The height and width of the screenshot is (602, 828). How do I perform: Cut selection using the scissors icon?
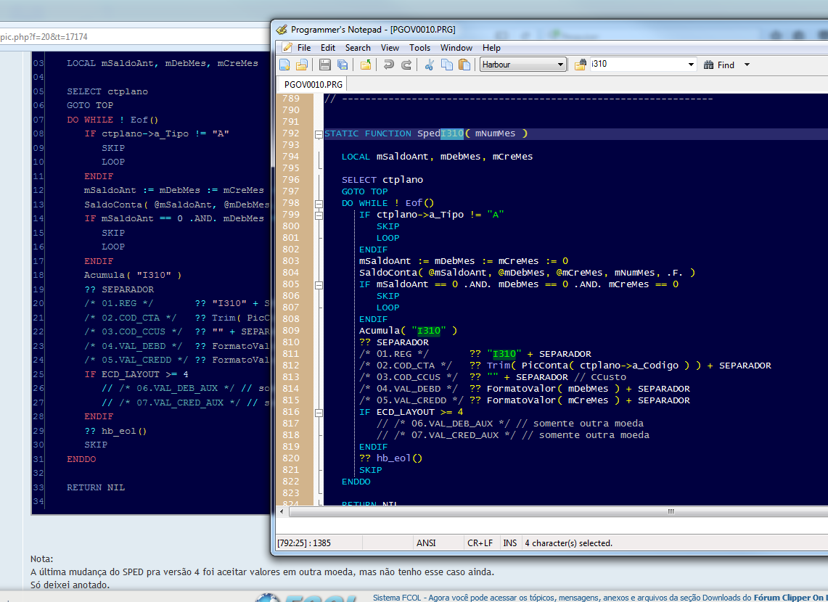click(429, 65)
